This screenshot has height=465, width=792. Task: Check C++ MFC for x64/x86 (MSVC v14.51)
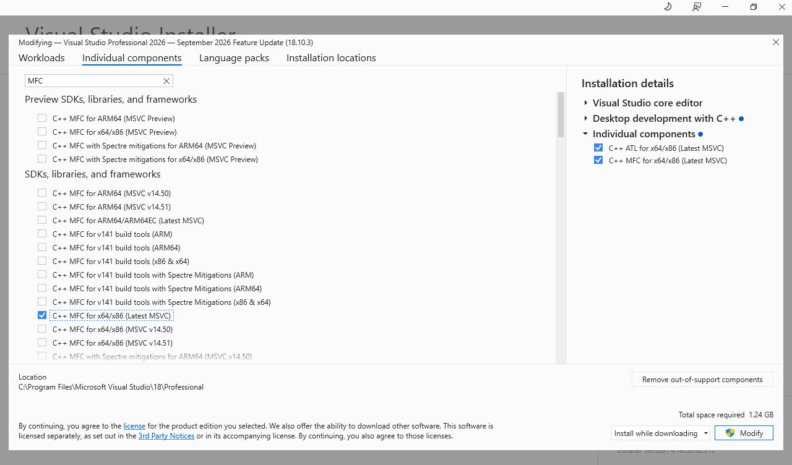(x=42, y=343)
